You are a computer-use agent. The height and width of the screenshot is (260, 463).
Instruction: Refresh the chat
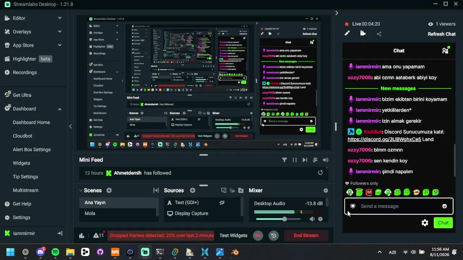point(442,34)
